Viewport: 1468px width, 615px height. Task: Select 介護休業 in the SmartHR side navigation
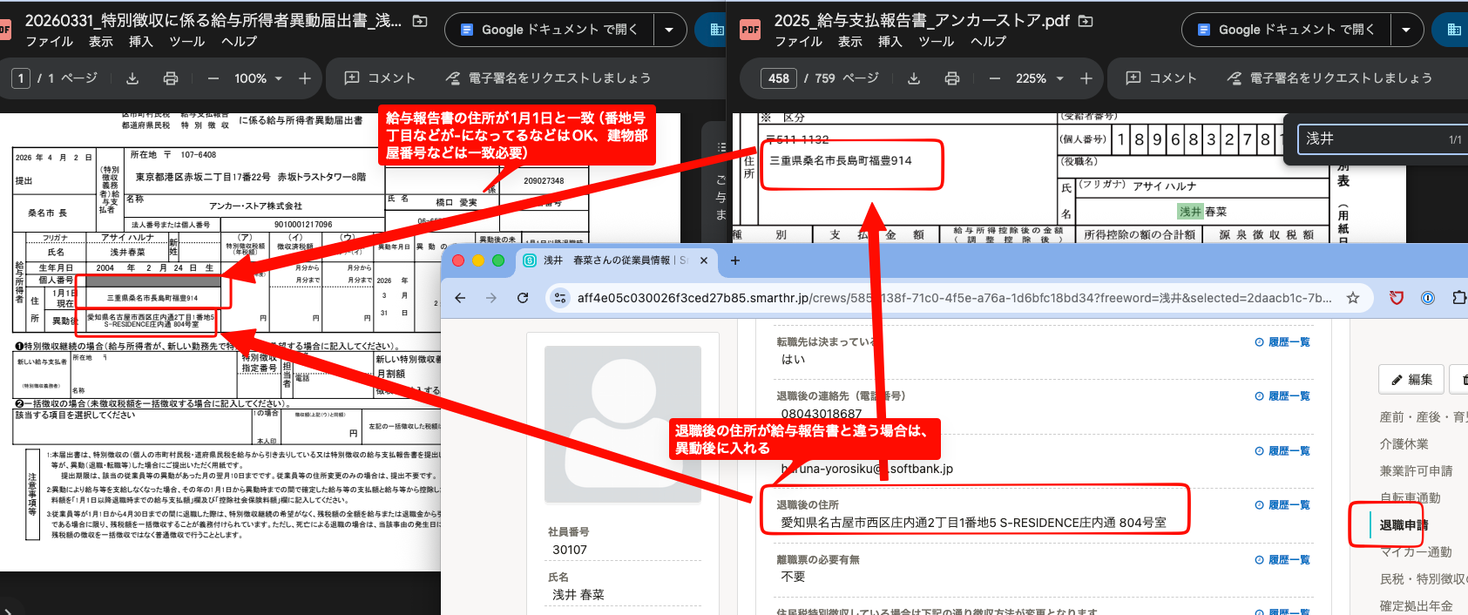(1404, 444)
